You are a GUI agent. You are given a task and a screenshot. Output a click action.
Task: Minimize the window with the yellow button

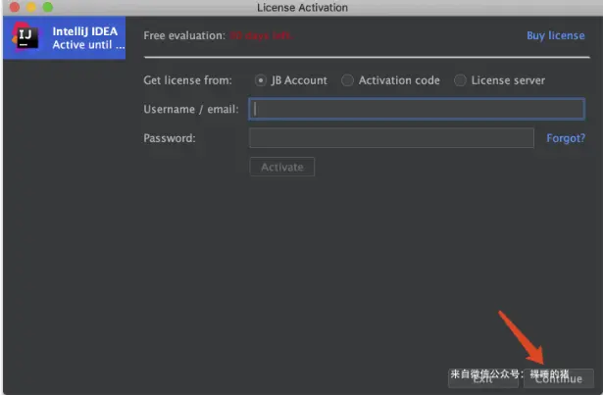coord(31,7)
